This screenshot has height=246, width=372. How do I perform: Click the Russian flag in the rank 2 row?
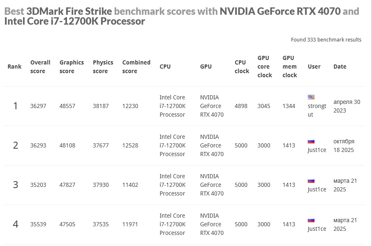point(311,141)
